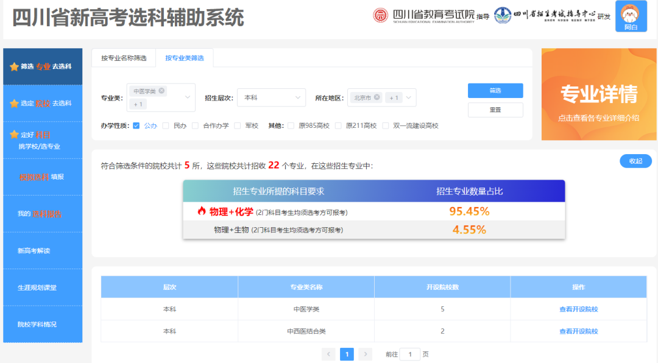Uncheck the 公办 checkbox
Viewport: 658px width, 363px height.
coord(136,125)
